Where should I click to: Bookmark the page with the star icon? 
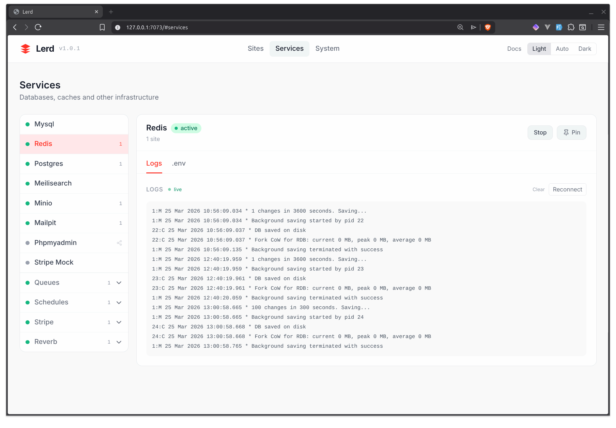click(x=102, y=27)
